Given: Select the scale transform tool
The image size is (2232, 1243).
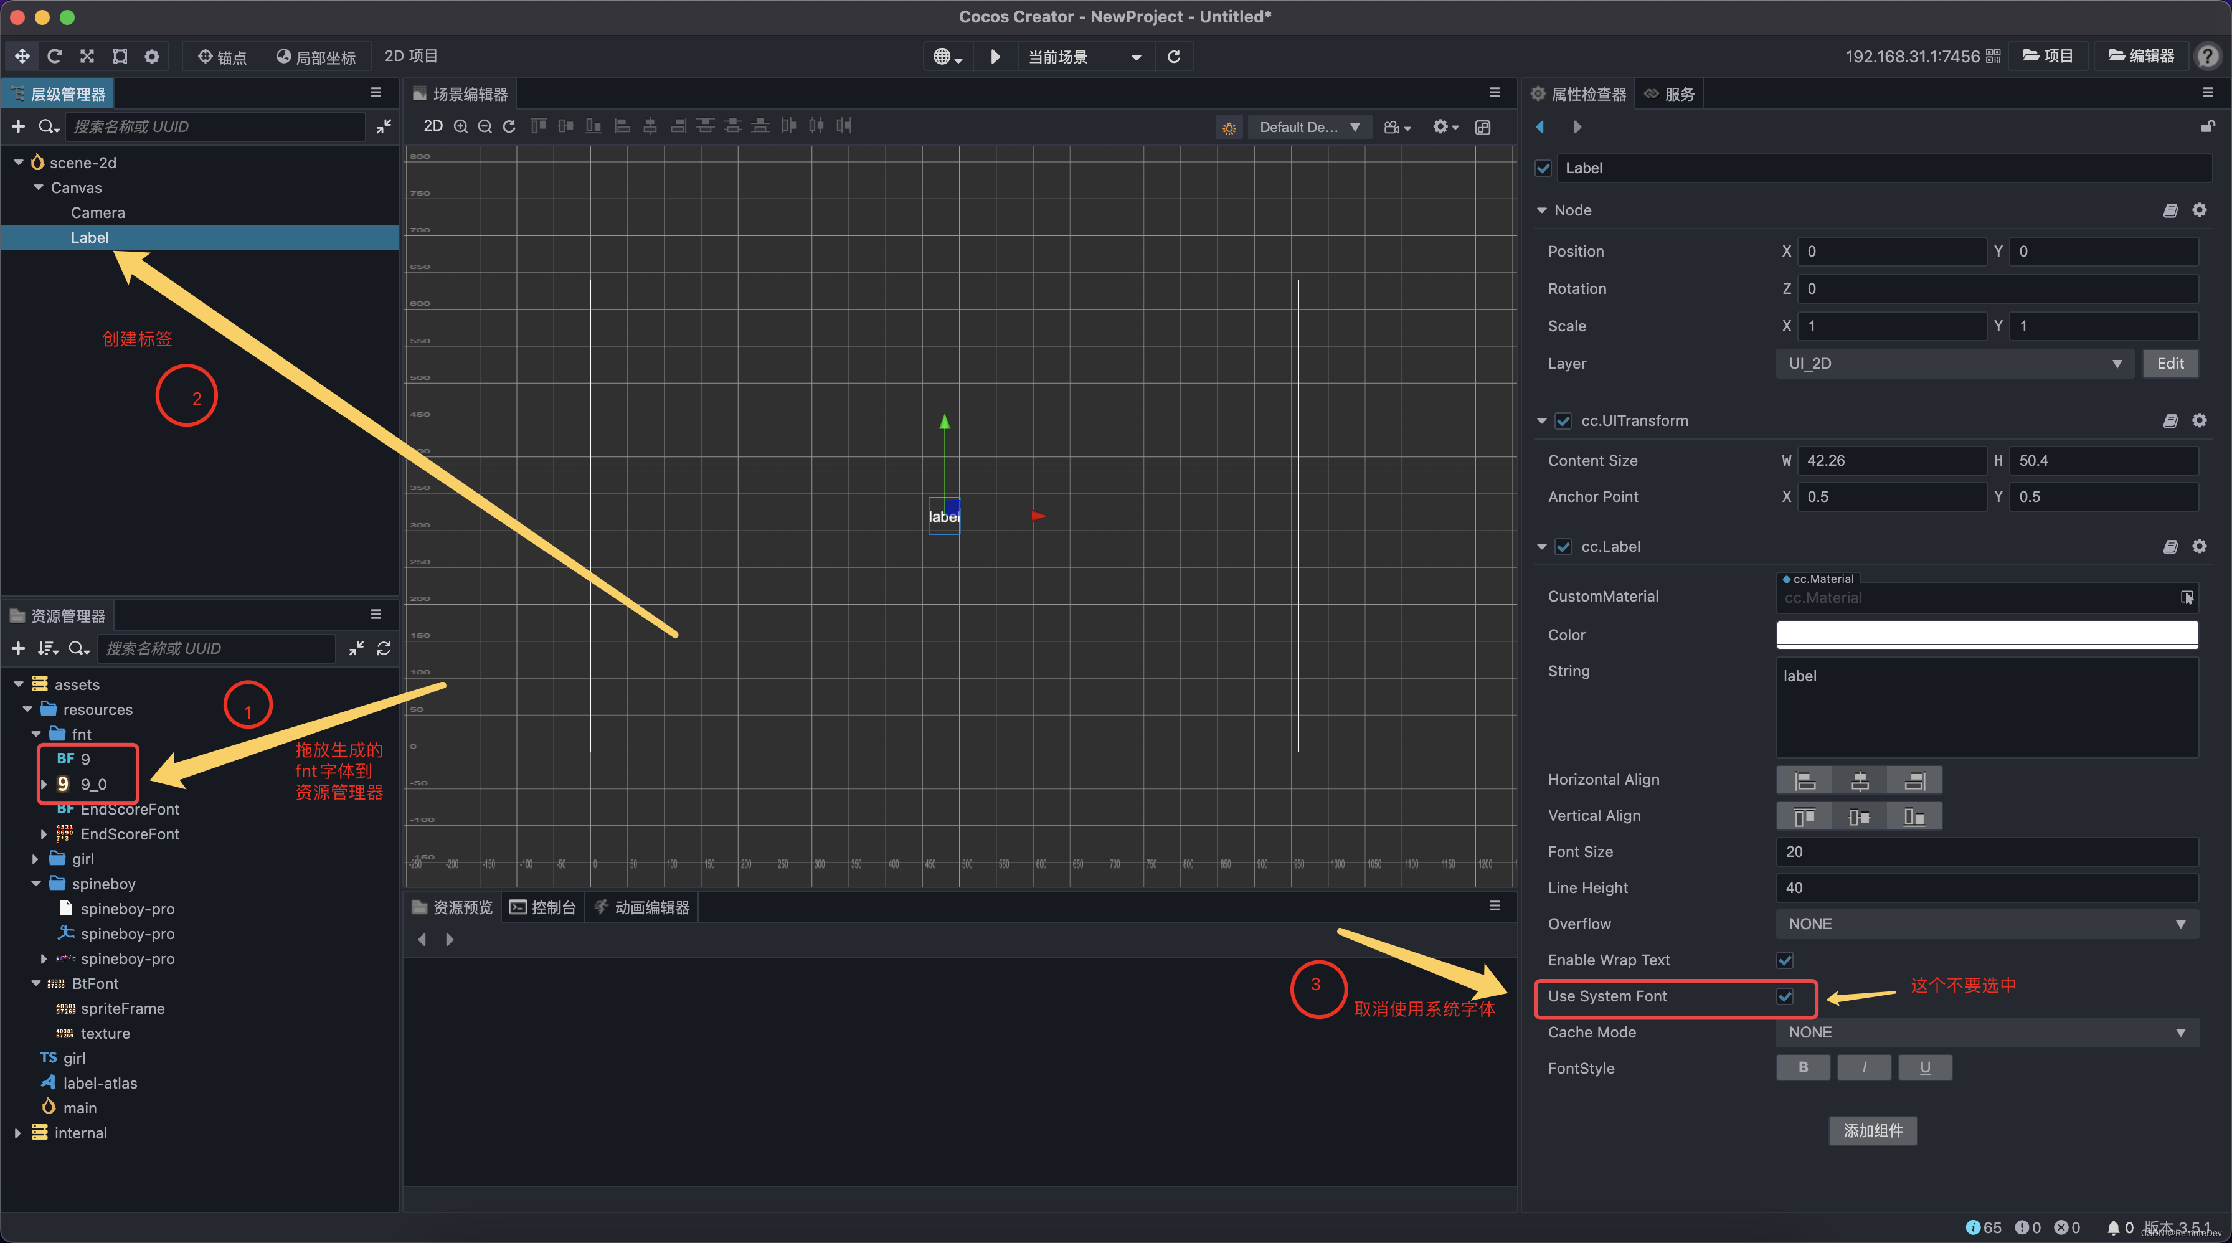Looking at the screenshot, I should coord(87,56).
